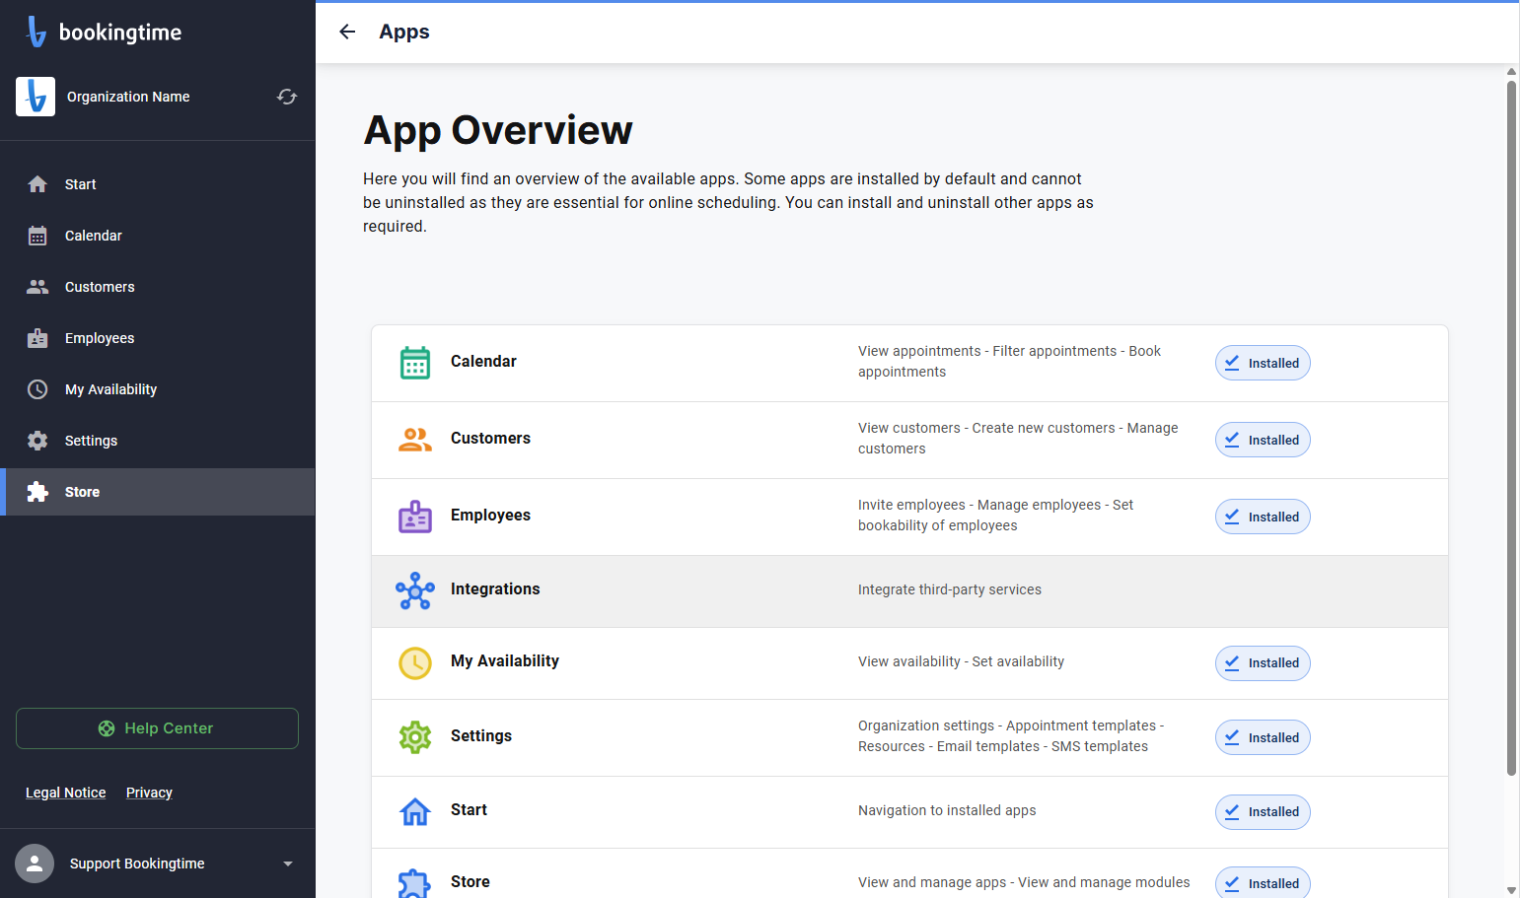This screenshot has width=1520, height=898.
Task: Toggle the Installed chip for Start app
Action: tap(1263, 812)
